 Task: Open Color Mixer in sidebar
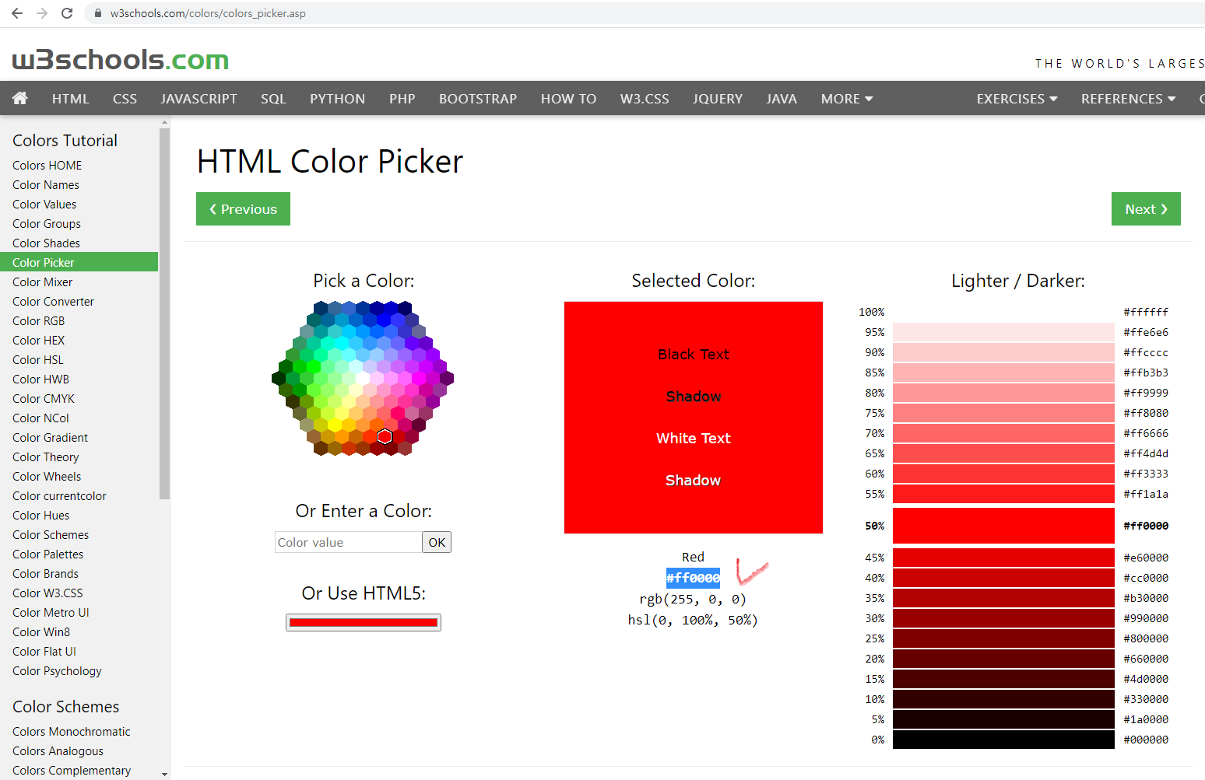point(43,282)
